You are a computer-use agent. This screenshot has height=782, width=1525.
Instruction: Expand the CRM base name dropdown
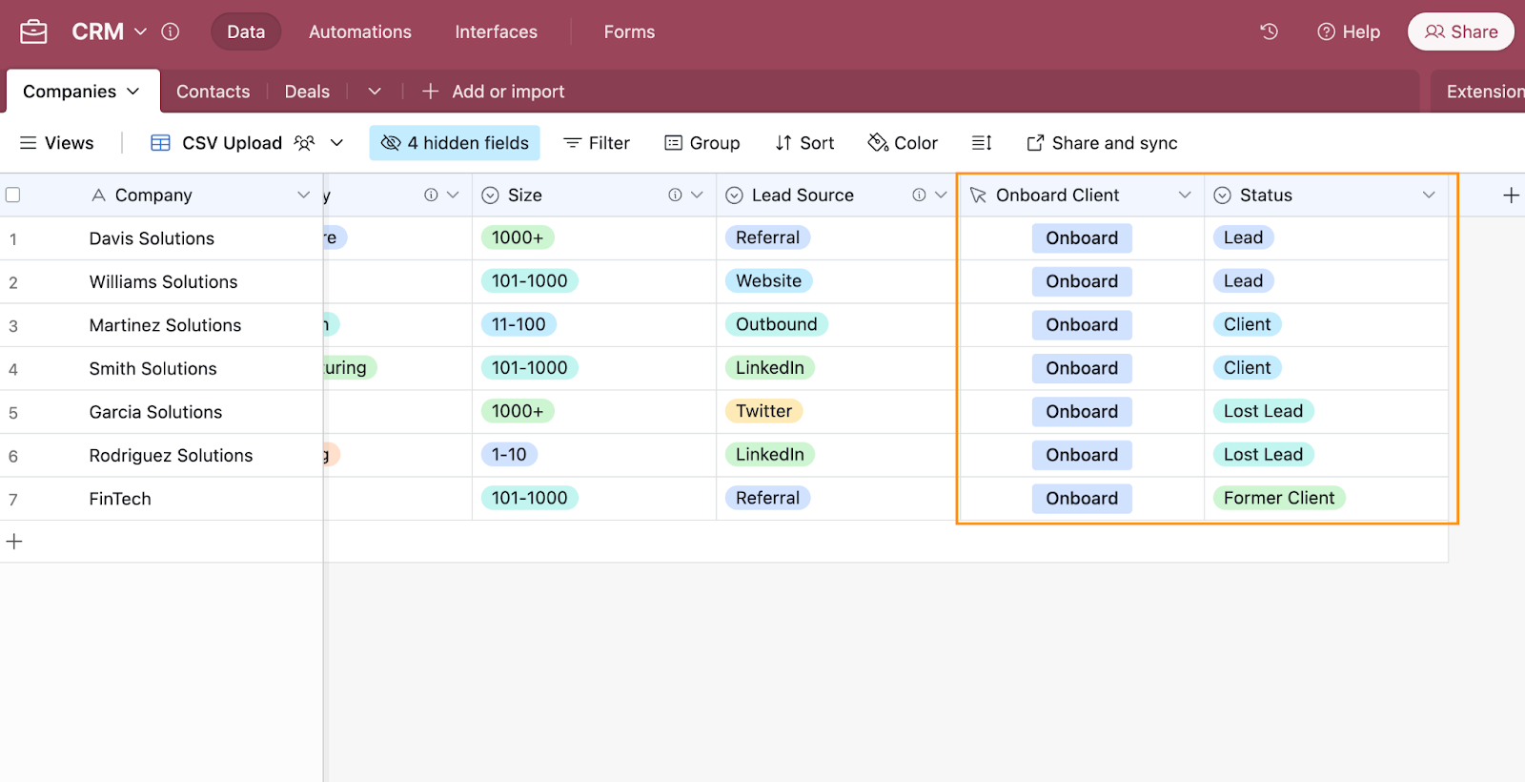pyautogui.click(x=141, y=31)
